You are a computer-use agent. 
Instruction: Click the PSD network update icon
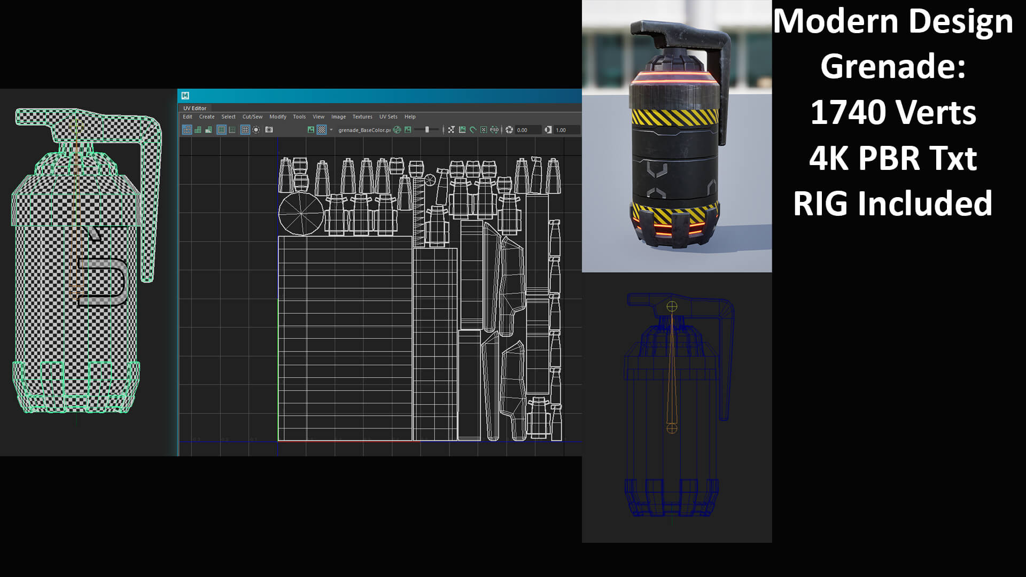[494, 130]
